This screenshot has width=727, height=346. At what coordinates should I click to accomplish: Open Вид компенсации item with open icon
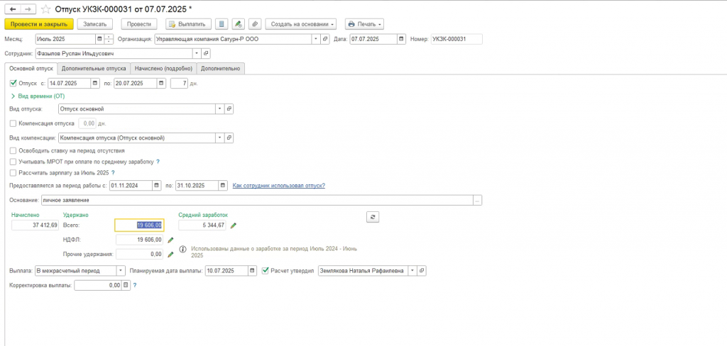[229, 138]
